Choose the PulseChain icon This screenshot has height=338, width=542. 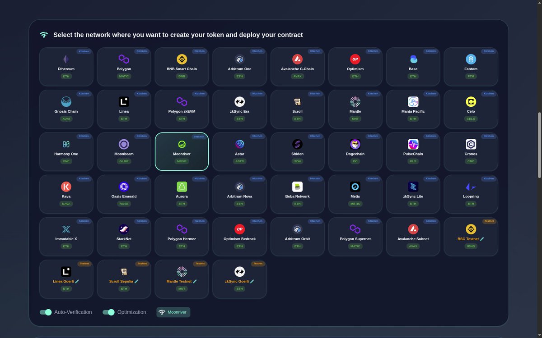[x=413, y=144]
